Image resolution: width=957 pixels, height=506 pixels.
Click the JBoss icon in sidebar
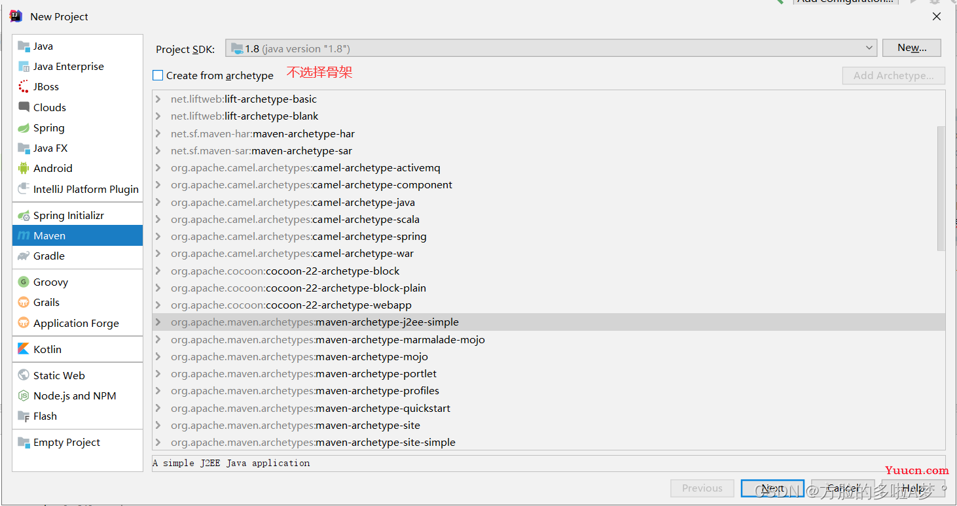(x=24, y=87)
